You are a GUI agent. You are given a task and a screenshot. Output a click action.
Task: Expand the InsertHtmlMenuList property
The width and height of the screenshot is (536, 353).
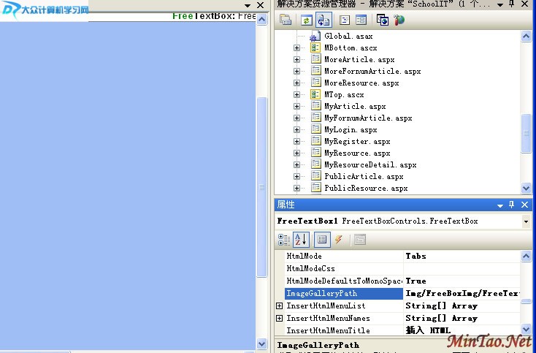tap(280, 306)
